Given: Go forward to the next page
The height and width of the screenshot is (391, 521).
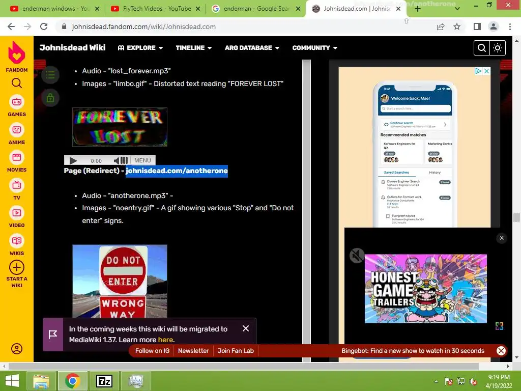Looking at the screenshot, I should [x=27, y=26].
